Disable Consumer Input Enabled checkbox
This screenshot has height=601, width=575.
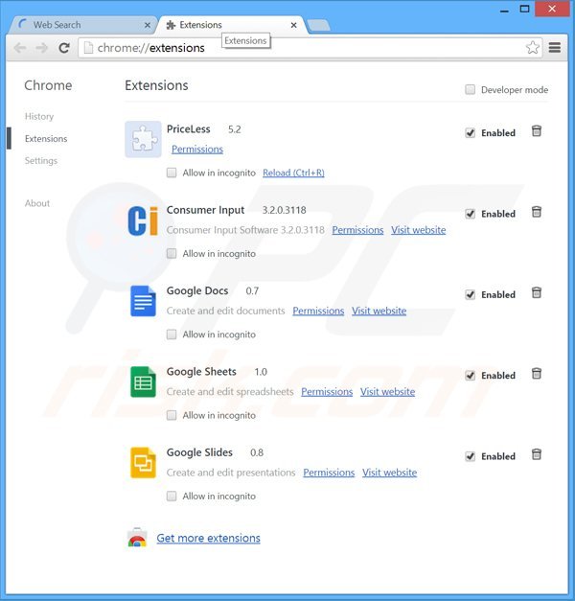470,214
